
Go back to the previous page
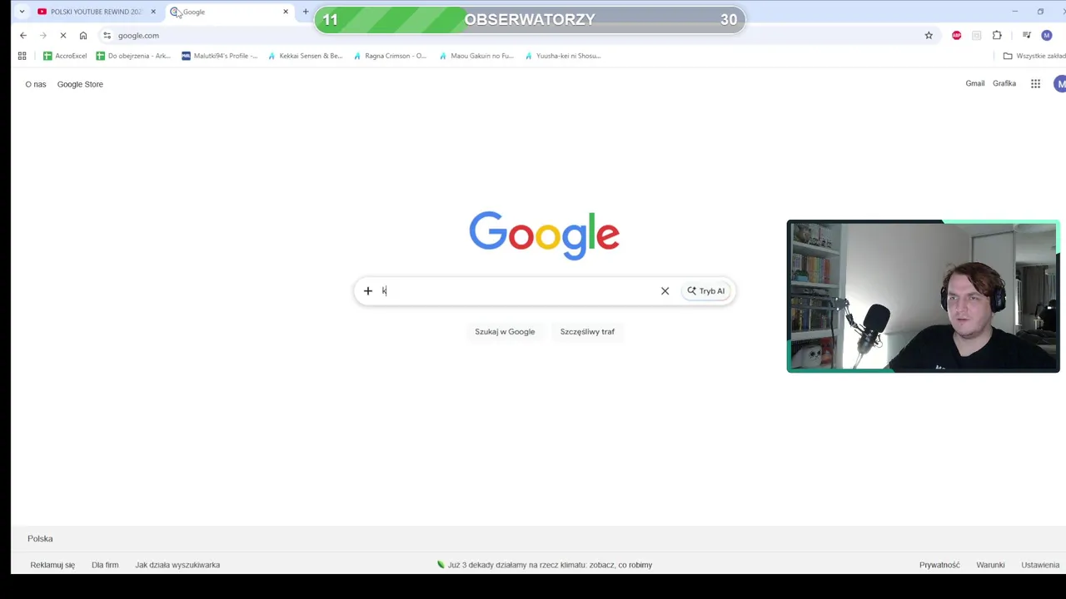23,35
